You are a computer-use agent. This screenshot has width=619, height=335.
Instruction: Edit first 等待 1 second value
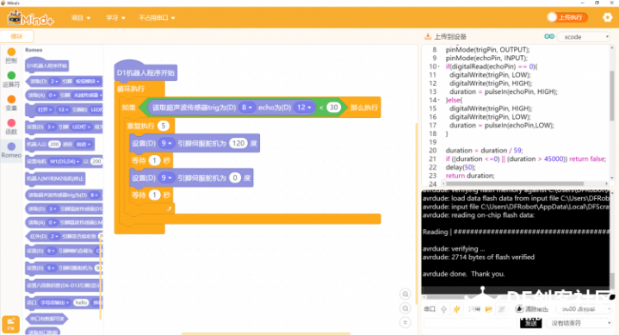pyautogui.click(x=154, y=161)
